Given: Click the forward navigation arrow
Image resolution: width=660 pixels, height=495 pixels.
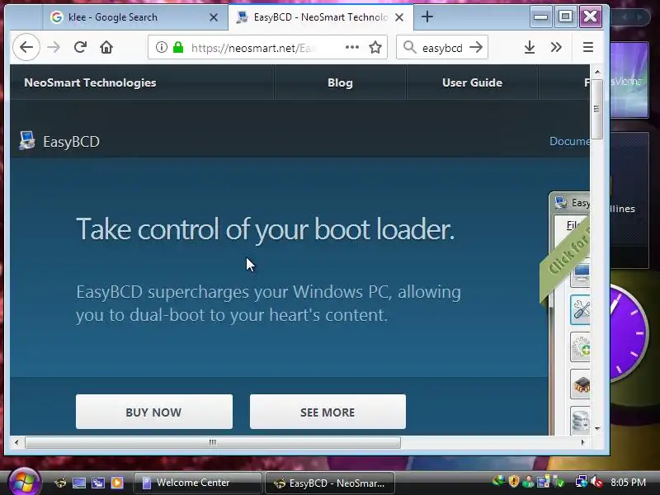Looking at the screenshot, I should coord(54,47).
